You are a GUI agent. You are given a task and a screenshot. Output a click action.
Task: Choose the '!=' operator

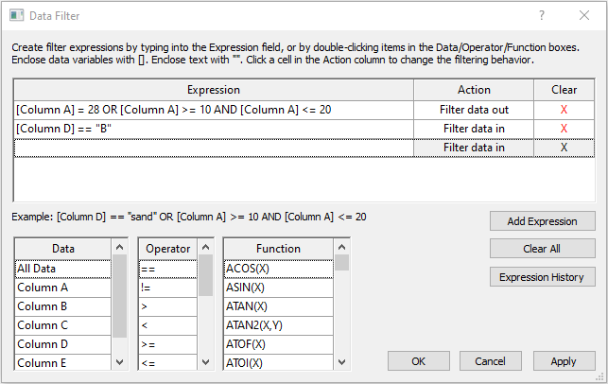tap(166, 288)
